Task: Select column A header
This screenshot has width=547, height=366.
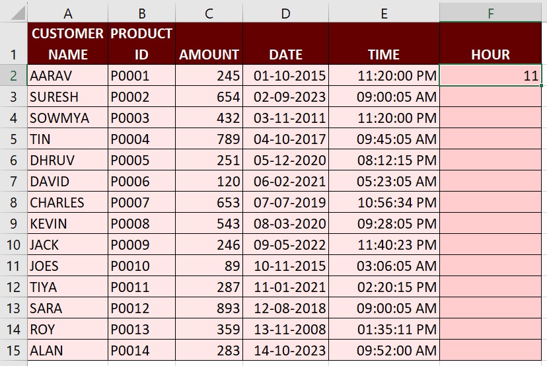Action: coord(67,11)
